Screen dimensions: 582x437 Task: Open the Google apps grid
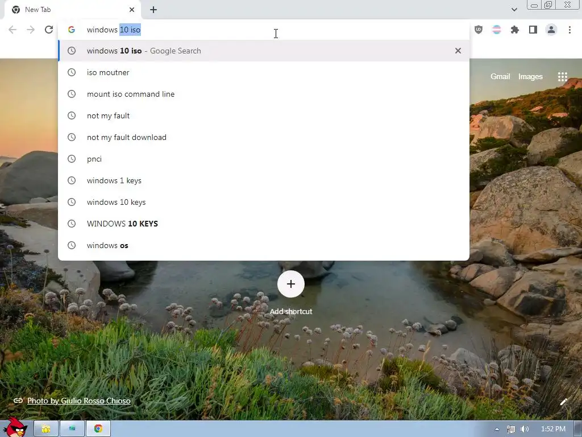pos(562,77)
